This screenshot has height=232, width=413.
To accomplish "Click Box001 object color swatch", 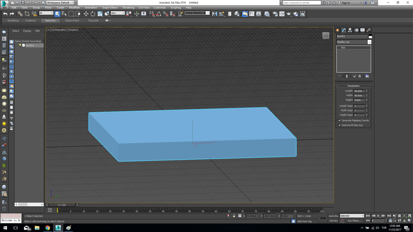I will (370, 36).
